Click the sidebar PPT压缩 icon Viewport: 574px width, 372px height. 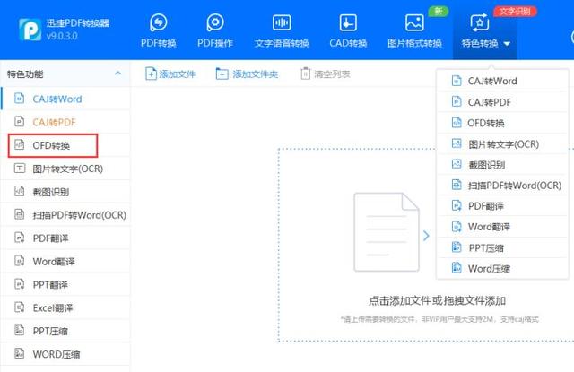tap(19, 330)
